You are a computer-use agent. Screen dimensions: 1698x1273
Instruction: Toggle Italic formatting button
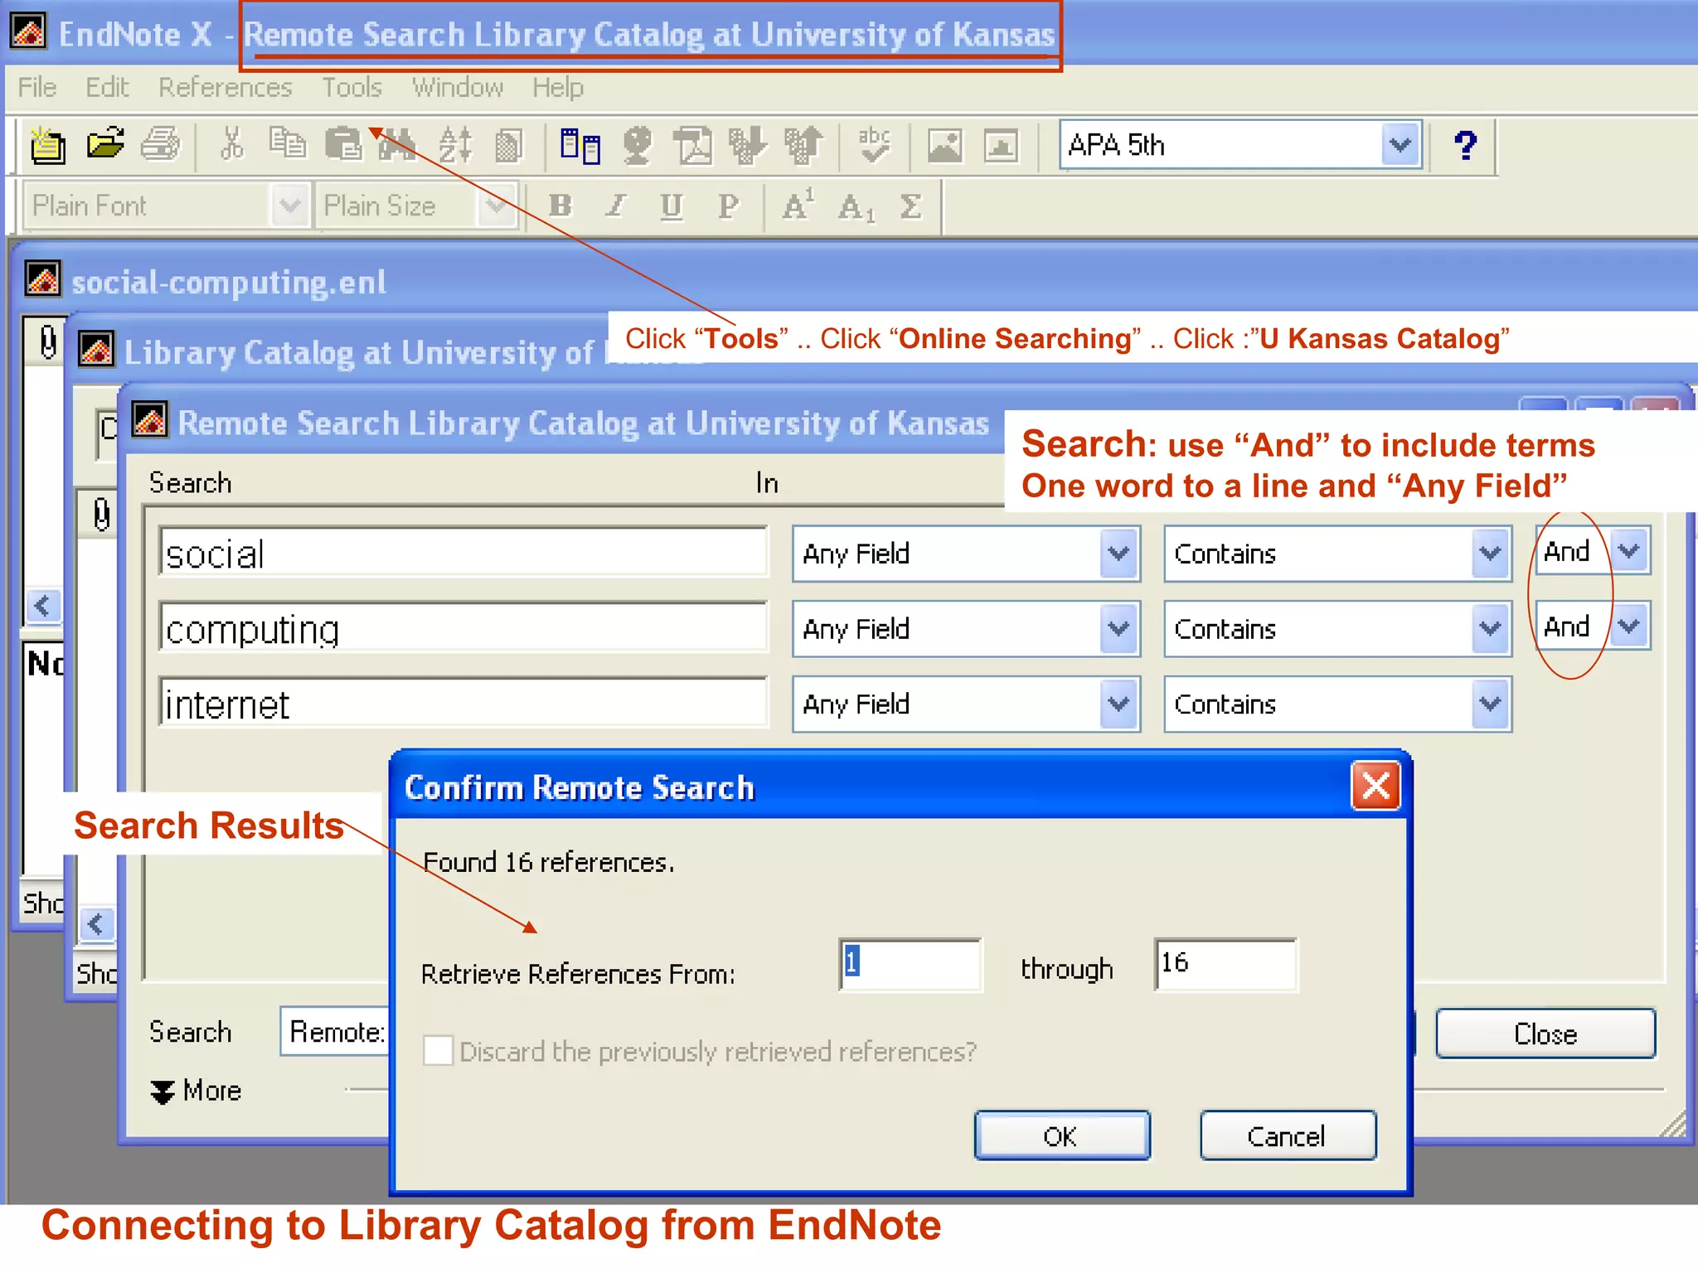tap(615, 206)
